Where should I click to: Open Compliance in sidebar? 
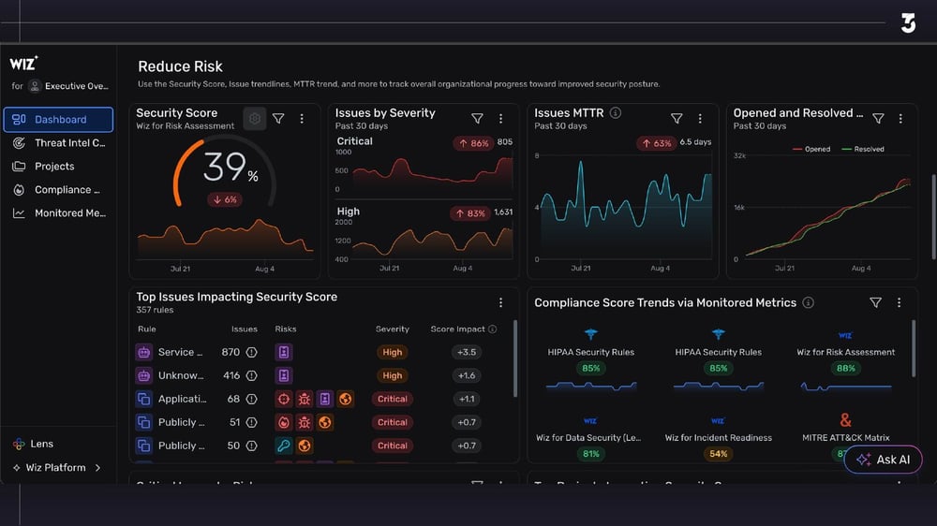click(x=58, y=189)
